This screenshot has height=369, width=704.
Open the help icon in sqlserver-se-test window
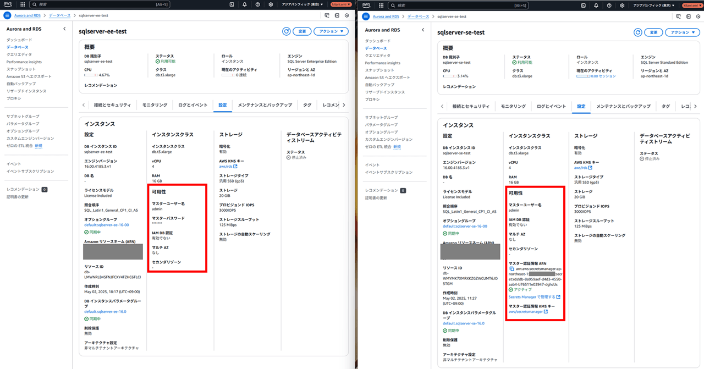click(609, 5)
